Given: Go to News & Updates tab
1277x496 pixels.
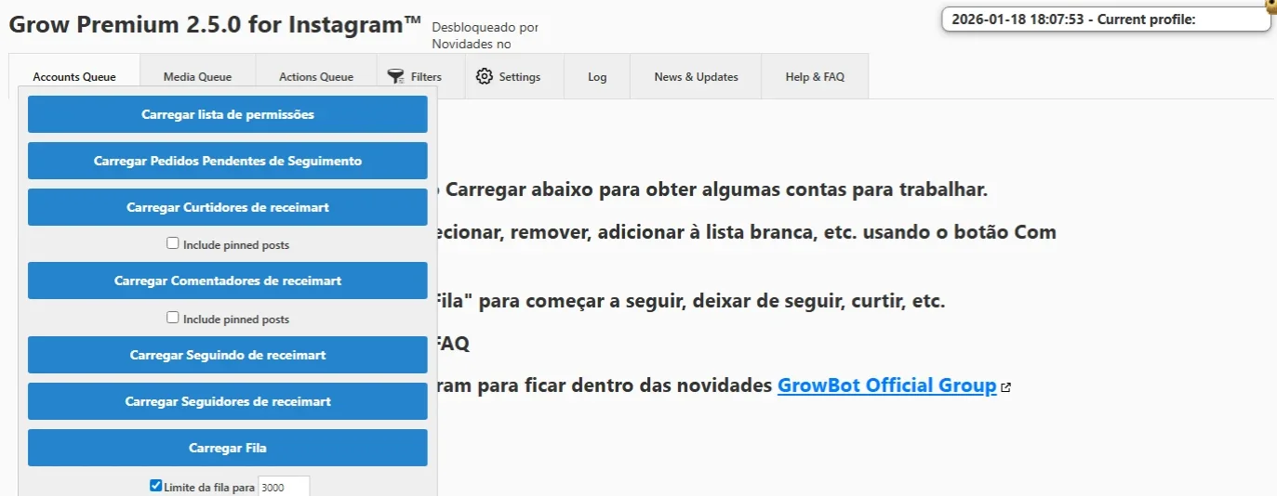Looking at the screenshot, I should click(696, 77).
